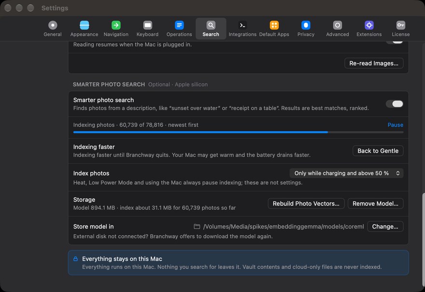Open the Keyboard settings icon

pyautogui.click(x=147, y=25)
